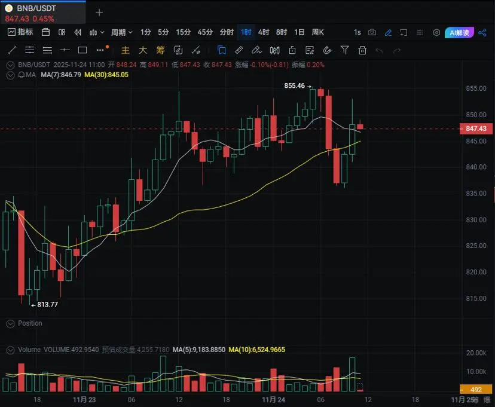Click the MA(7):846.79 label

pos(61,75)
